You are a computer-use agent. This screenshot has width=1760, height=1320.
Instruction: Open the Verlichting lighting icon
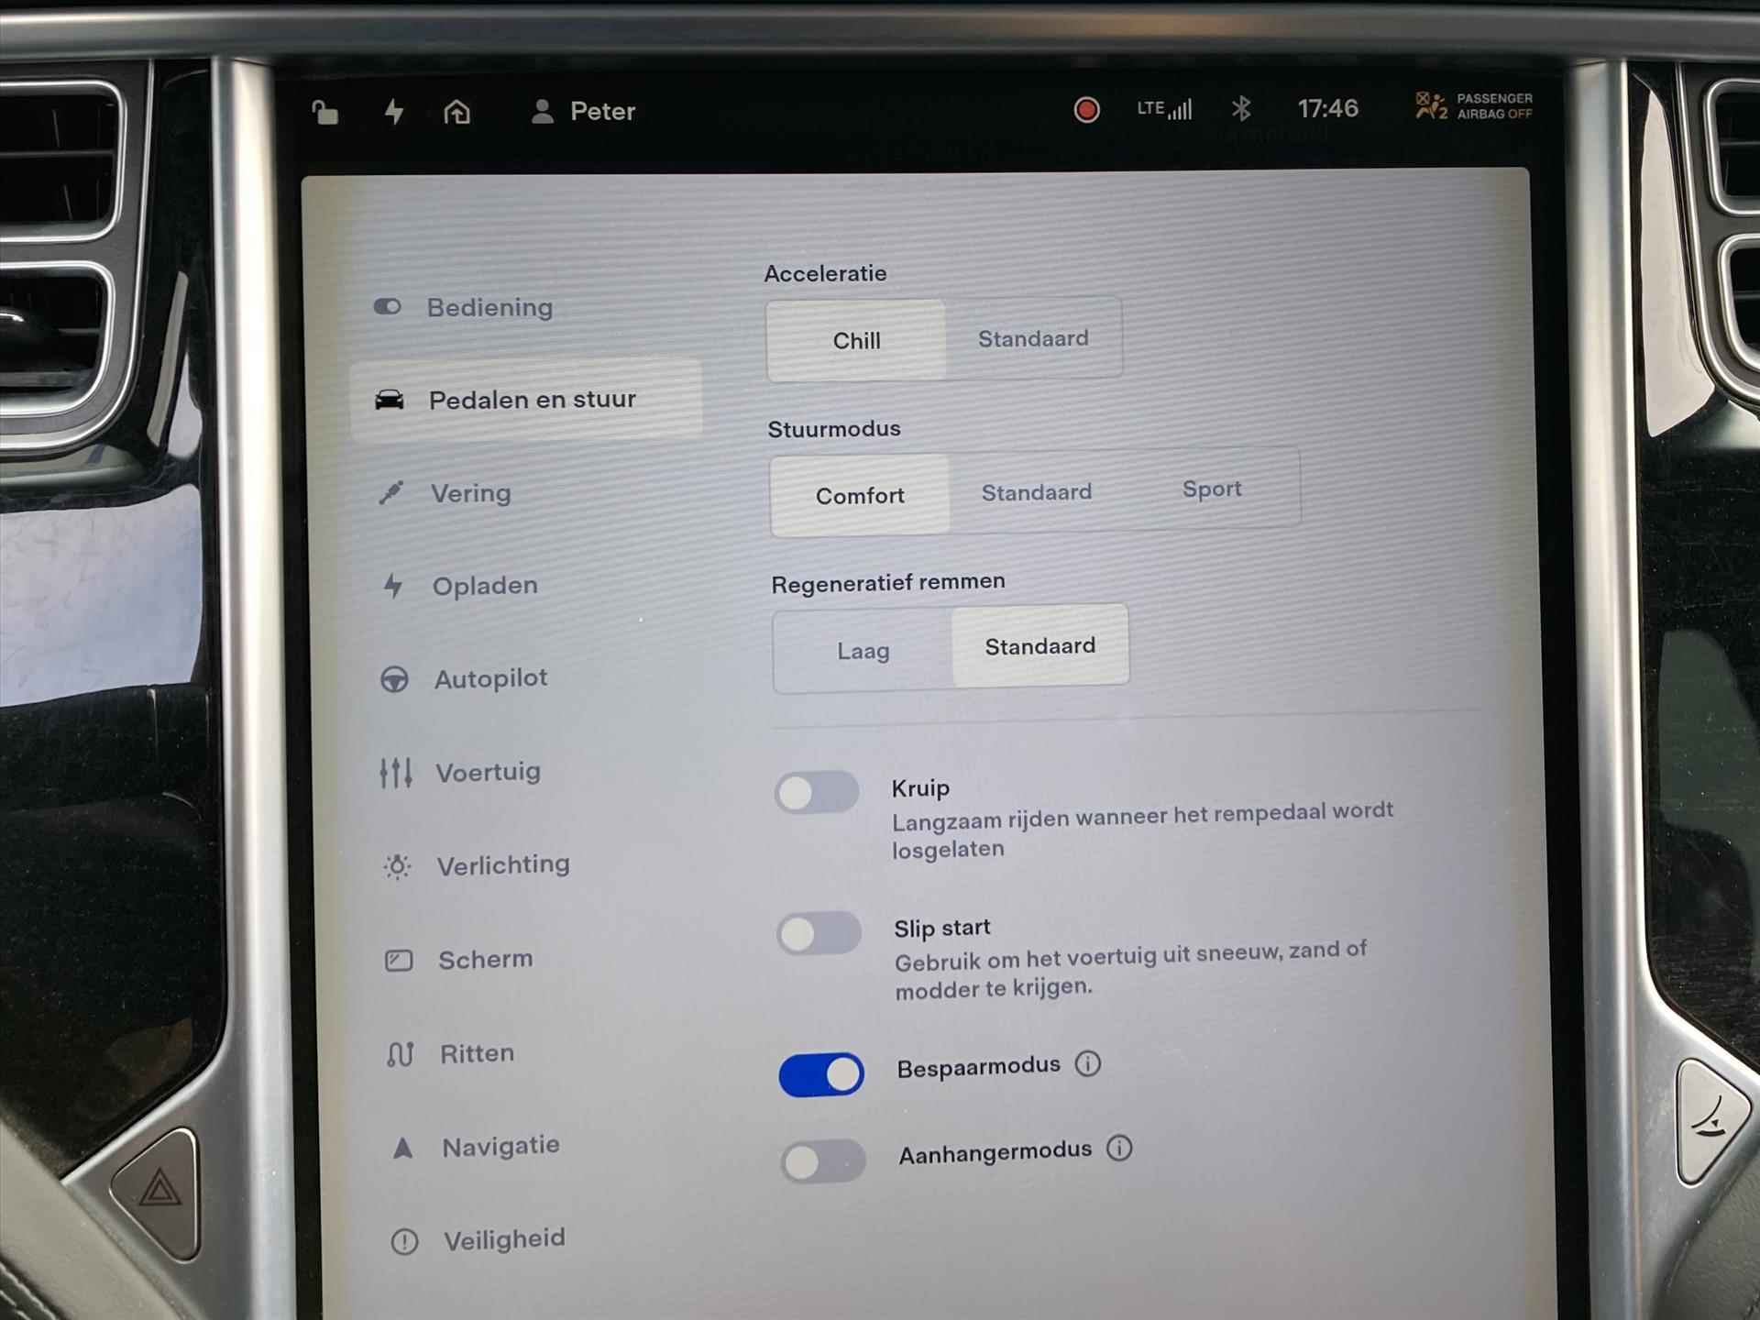click(x=390, y=865)
